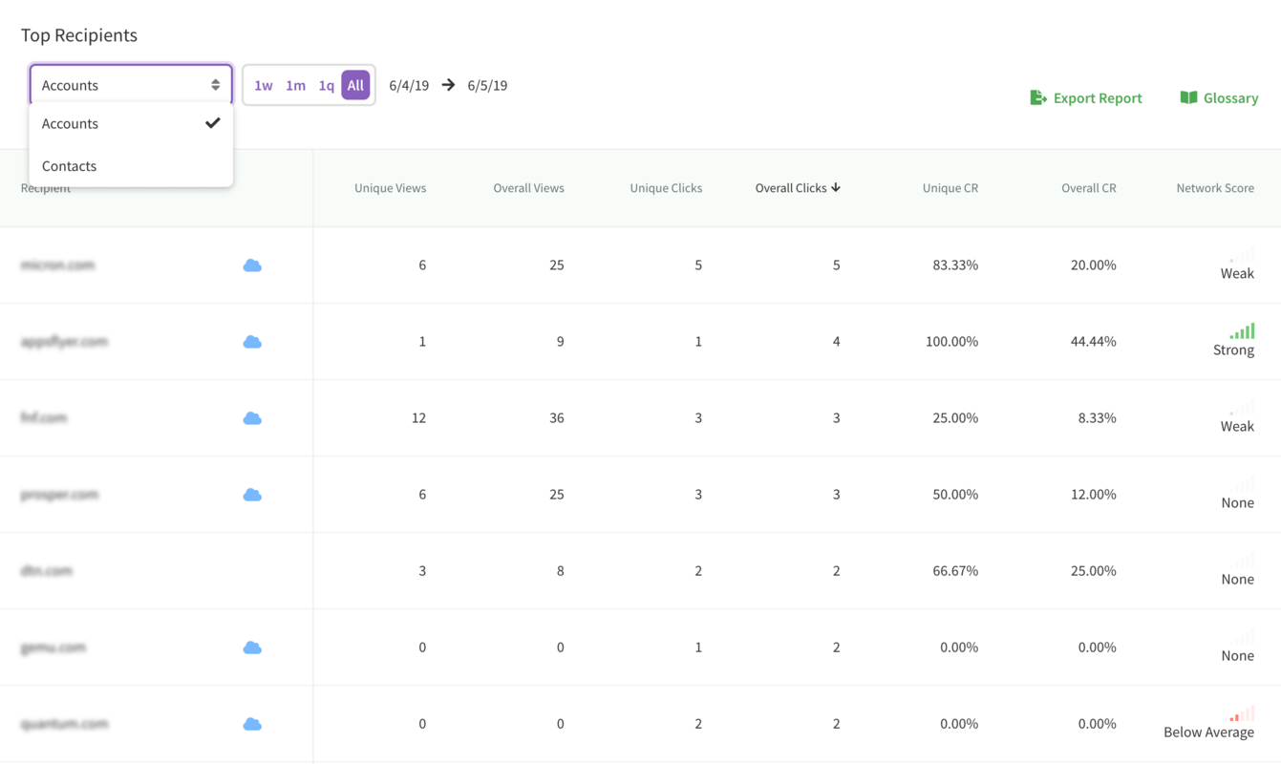Image resolution: width=1281 pixels, height=764 pixels.
Task: Select the cloud icon beside gemu.com
Action: 252,647
